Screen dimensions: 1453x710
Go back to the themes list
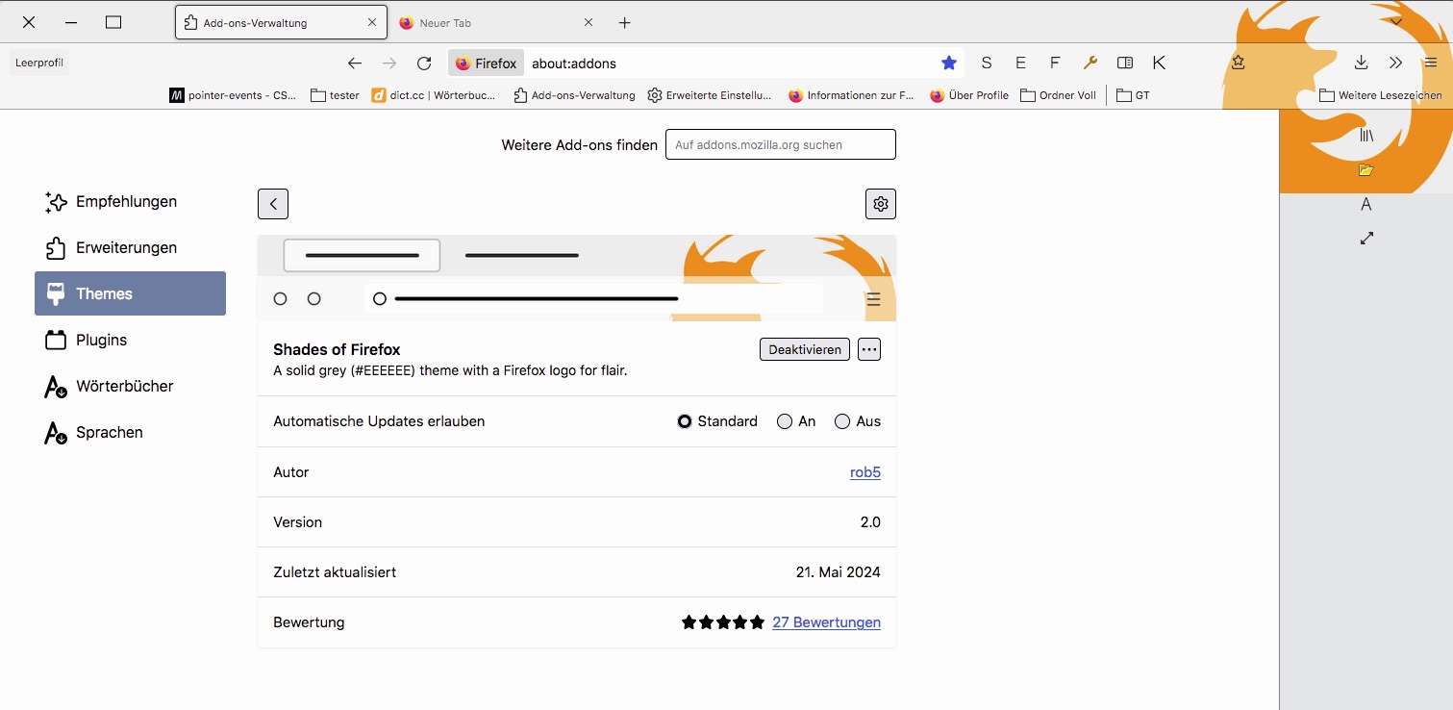273,204
